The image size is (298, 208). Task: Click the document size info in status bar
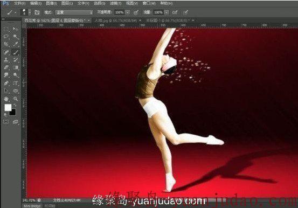67,200
